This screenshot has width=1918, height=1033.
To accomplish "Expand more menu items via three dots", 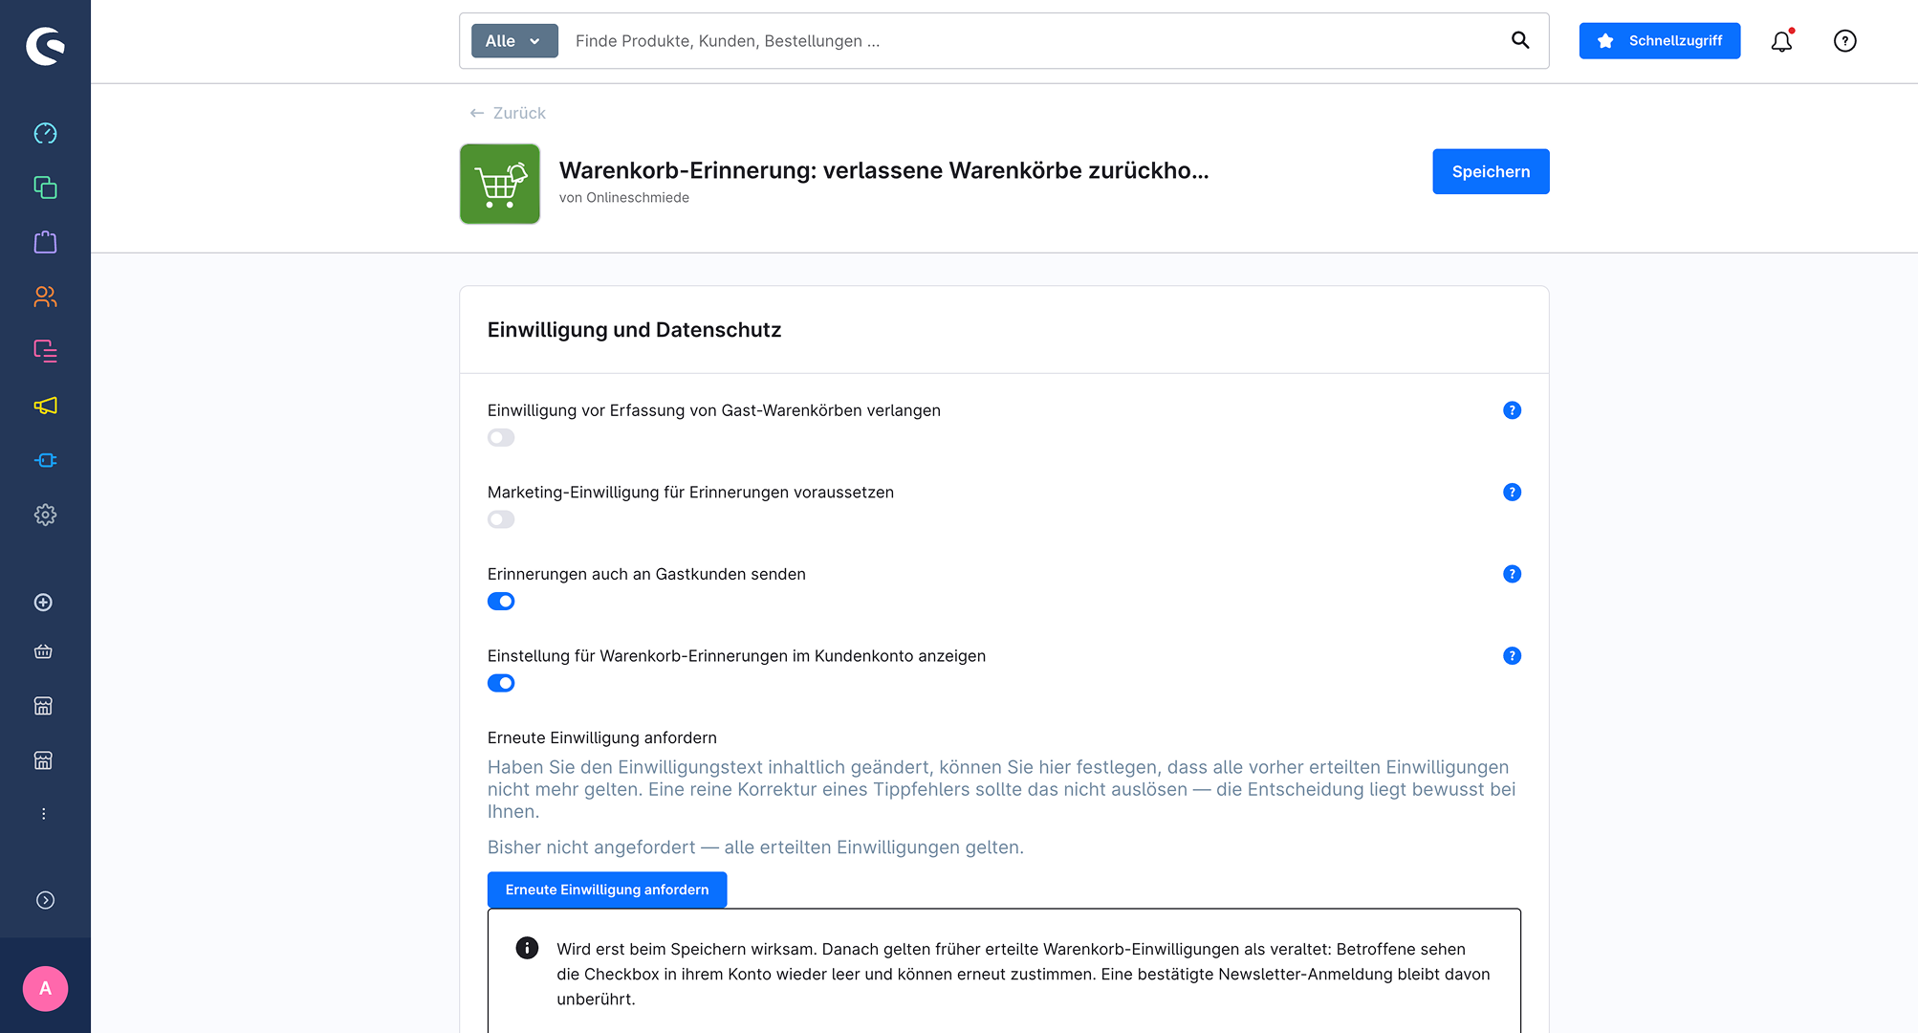I will pos(44,814).
